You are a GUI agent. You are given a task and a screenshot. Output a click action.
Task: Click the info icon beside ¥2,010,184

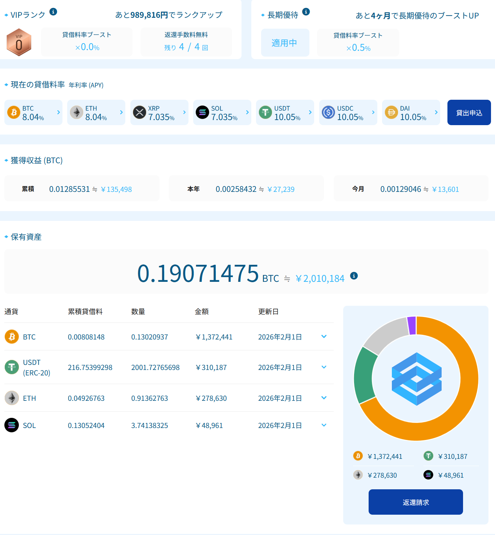pyautogui.click(x=354, y=276)
